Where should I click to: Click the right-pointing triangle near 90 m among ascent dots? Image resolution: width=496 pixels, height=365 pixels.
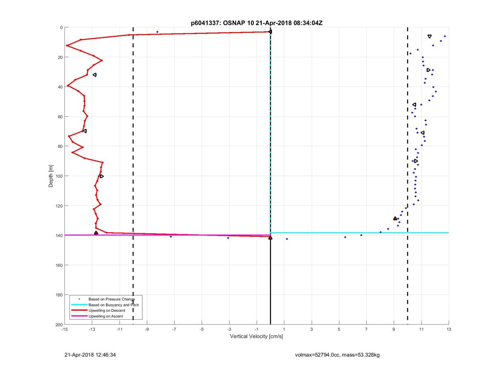point(416,161)
